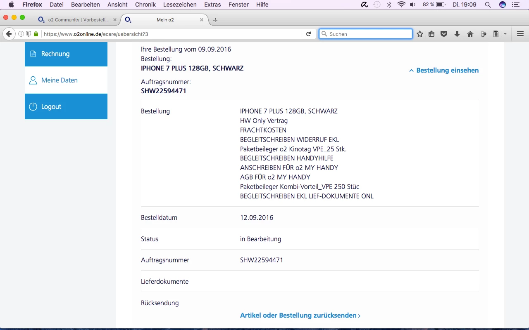Show bookmarks list icon

431,34
